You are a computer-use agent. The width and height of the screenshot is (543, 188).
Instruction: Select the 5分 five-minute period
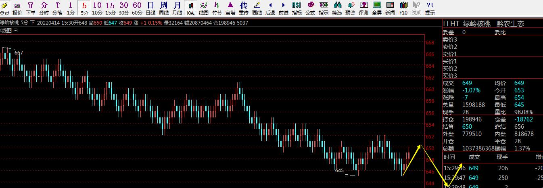click(x=84, y=8)
